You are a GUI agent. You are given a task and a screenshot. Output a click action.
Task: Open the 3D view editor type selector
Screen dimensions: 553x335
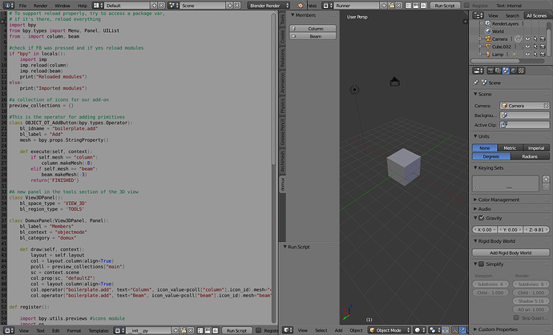[289, 330]
